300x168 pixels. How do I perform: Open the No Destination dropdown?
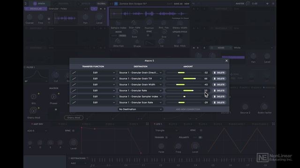[x=140, y=109]
